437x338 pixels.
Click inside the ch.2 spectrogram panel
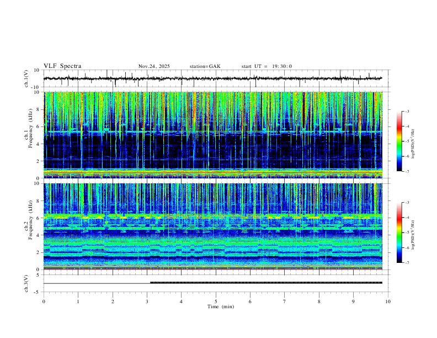coord(212,226)
